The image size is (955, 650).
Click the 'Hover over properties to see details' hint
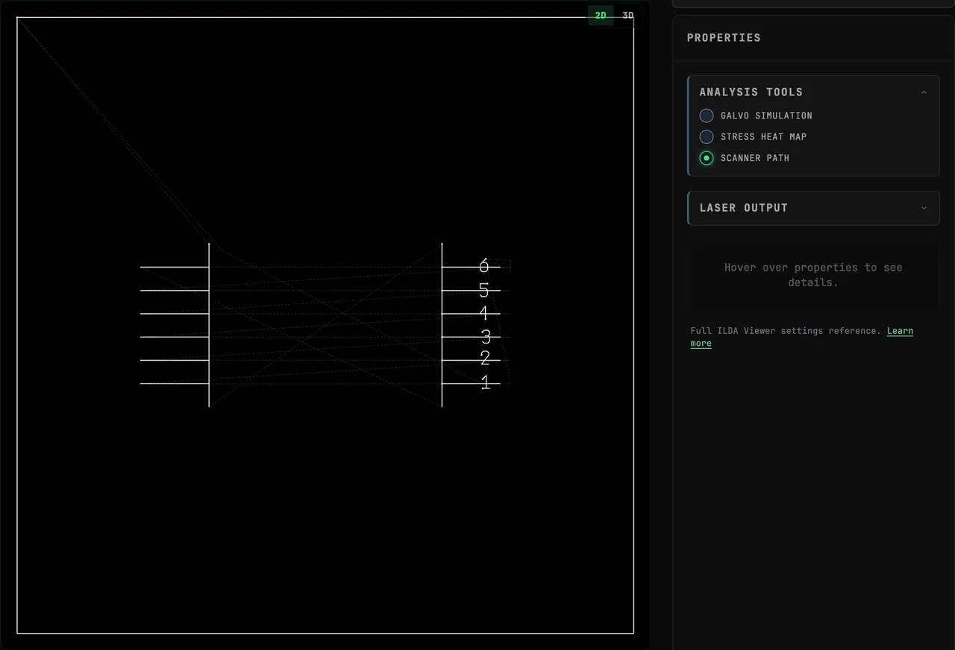point(813,275)
